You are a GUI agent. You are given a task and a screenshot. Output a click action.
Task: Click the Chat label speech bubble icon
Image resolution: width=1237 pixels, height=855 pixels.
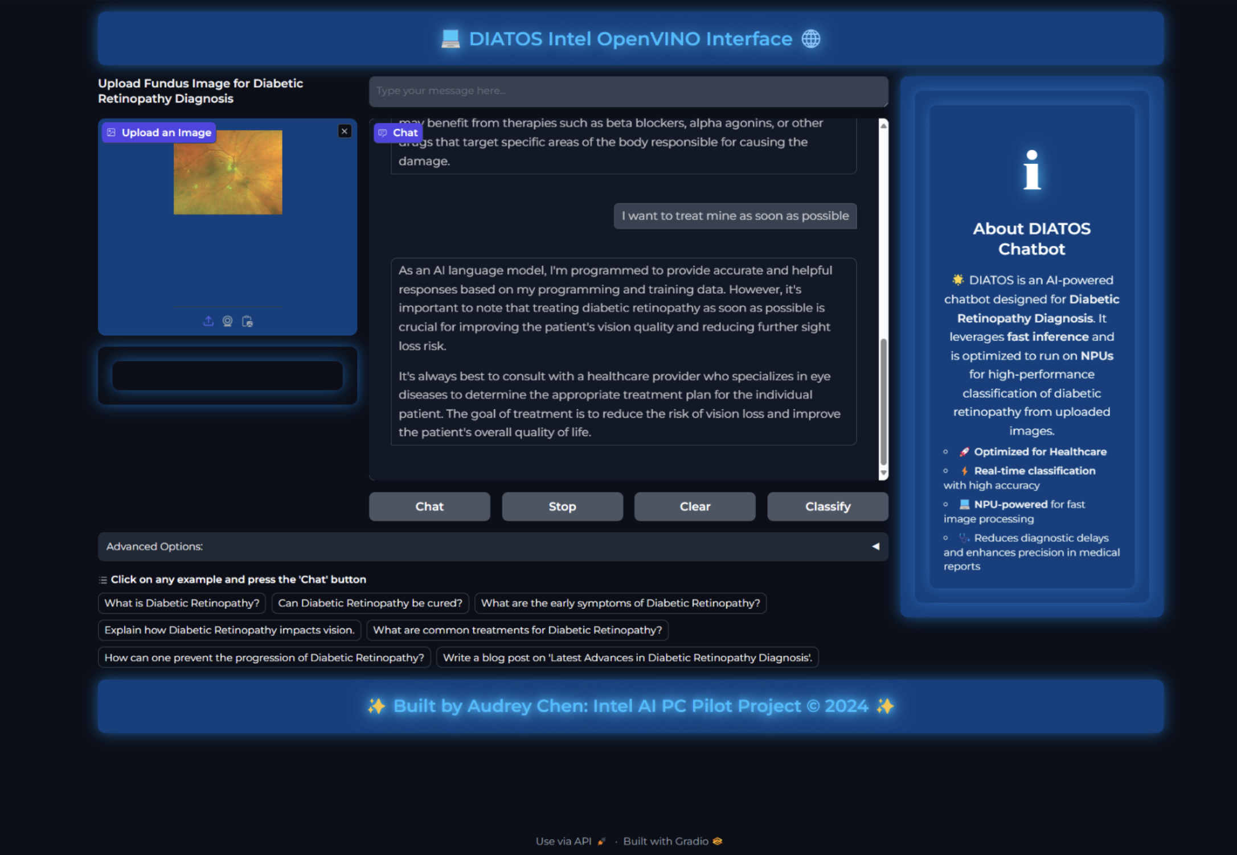pyautogui.click(x=383, y=133)
